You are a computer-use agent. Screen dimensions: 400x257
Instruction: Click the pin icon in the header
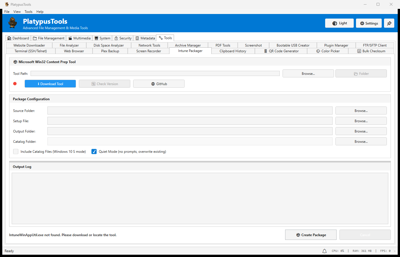click(389, 23)
